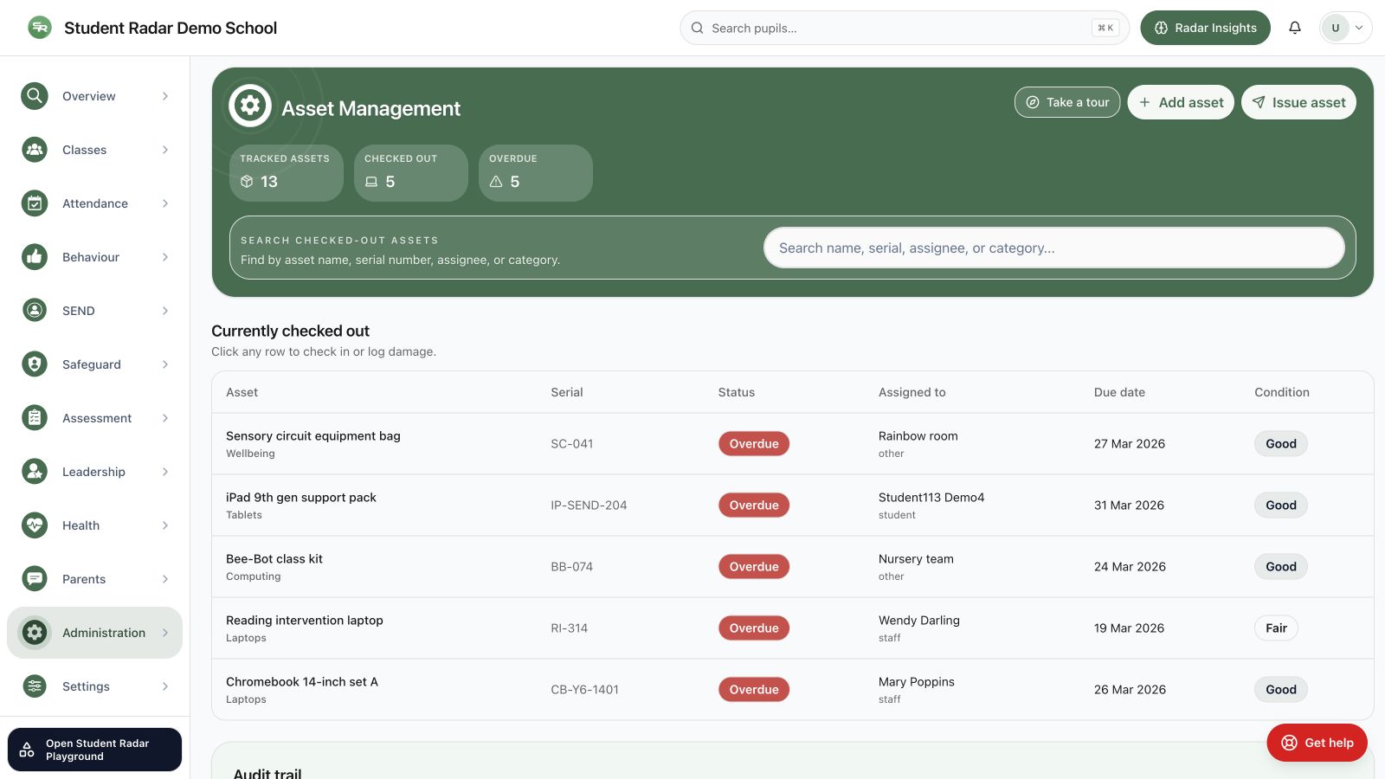Click the Due date column header

1119,392
